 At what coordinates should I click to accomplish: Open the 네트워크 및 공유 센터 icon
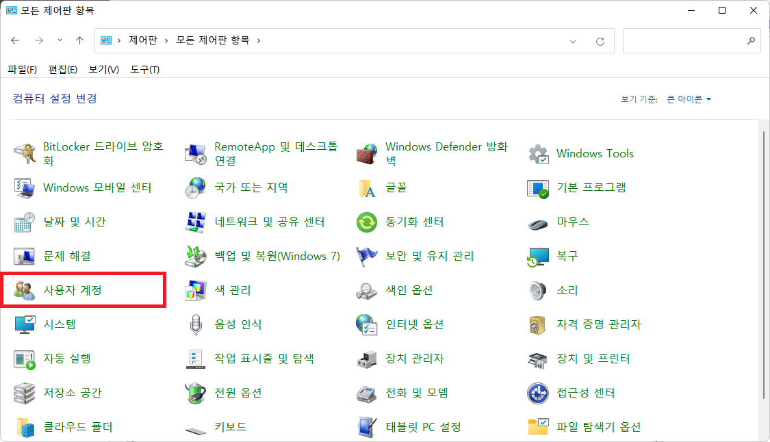point(196,222)
